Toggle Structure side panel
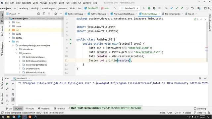 2,83
